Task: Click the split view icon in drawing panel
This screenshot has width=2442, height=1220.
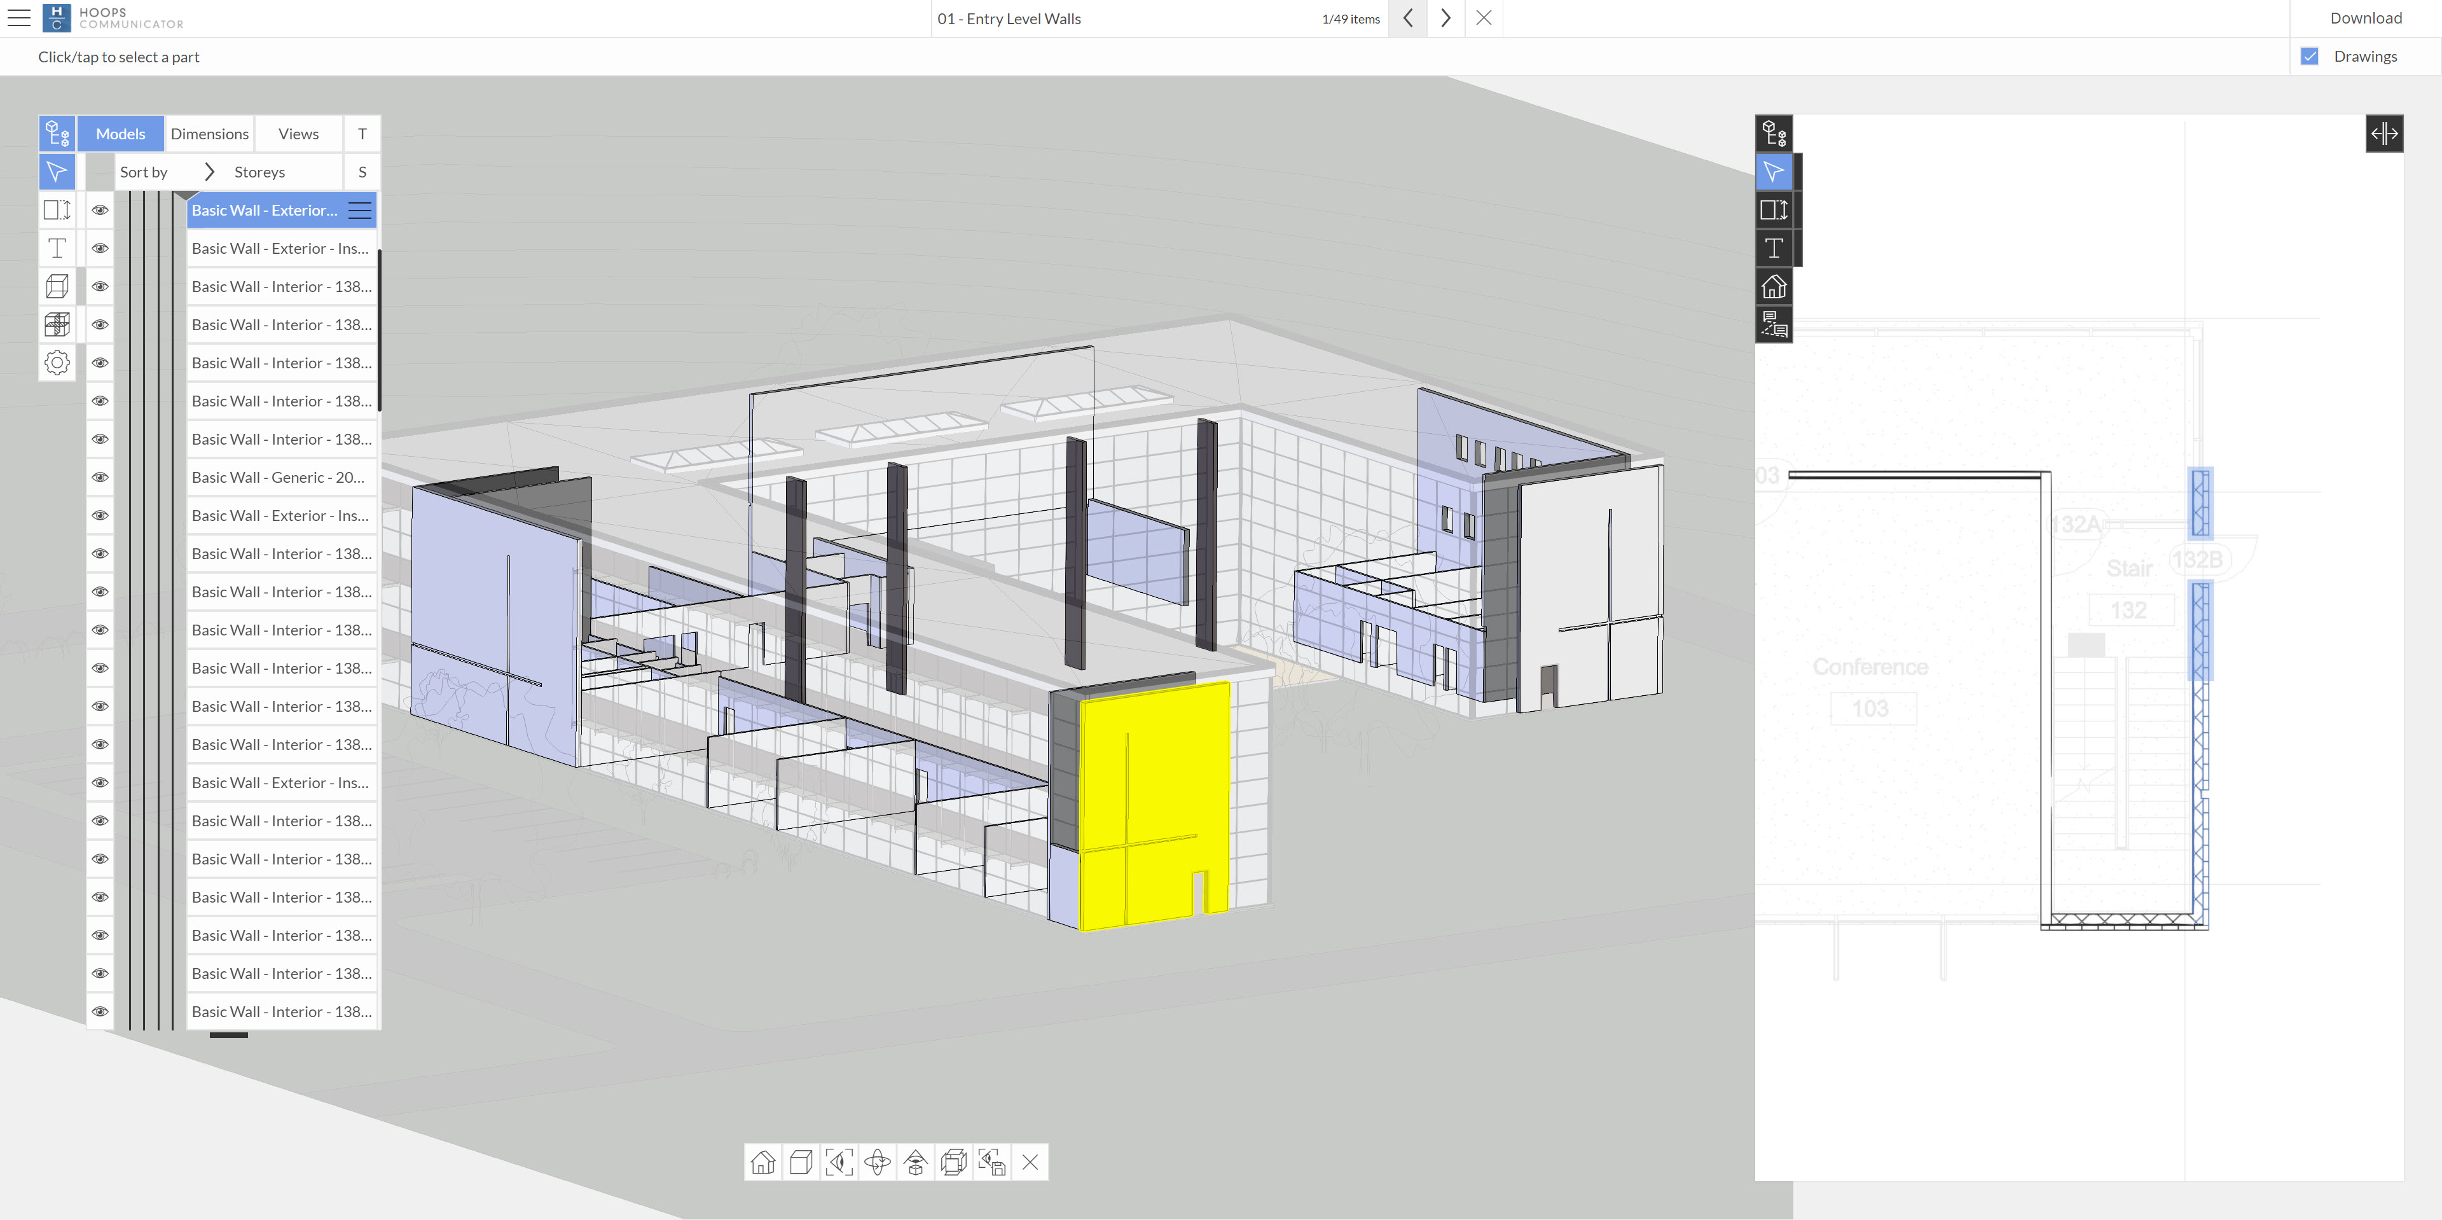Action: tap(2383, 134)
